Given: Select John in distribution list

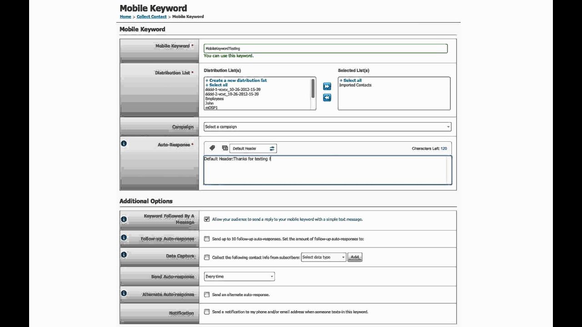Looking at the screenshot, I should [209, 103].
